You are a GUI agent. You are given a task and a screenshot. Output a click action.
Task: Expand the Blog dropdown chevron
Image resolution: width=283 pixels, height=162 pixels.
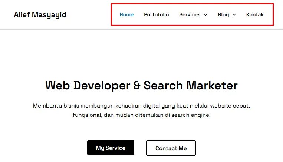[x=234, y=15]
